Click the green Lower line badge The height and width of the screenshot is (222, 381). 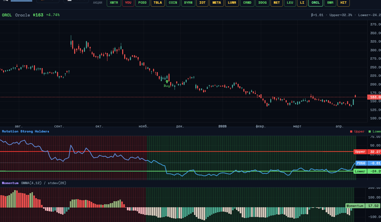point(360,171)
